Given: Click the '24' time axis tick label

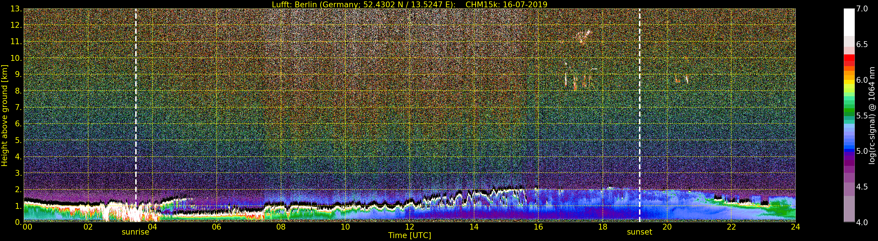Looking at the screenshot, I should pos(795,227).
